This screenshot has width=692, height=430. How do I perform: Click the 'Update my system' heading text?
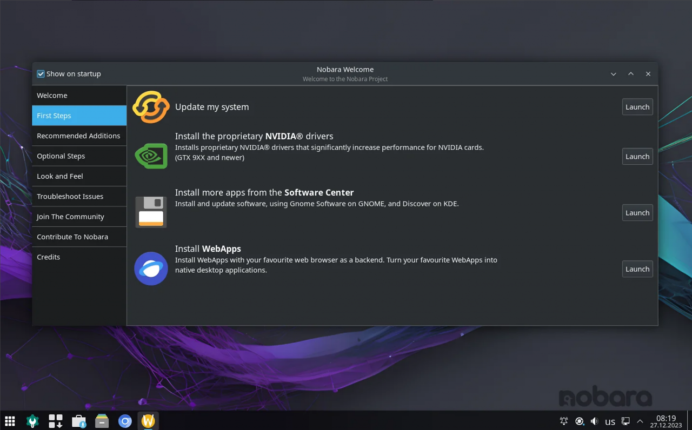tap(212, 107)
